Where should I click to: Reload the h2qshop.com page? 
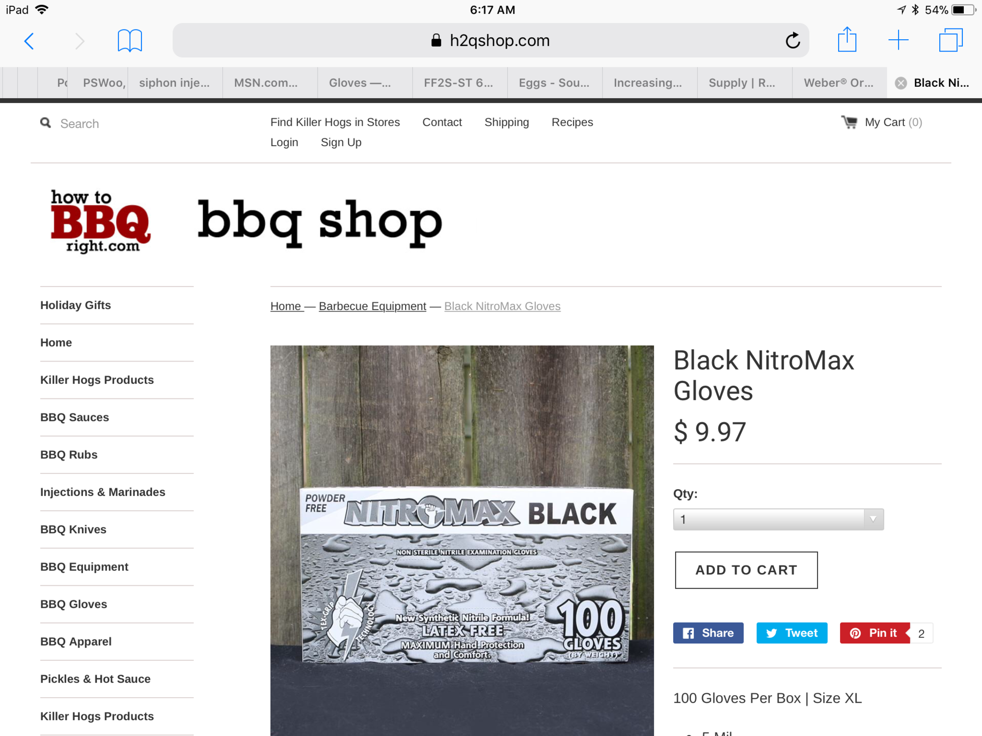[792, 40]
